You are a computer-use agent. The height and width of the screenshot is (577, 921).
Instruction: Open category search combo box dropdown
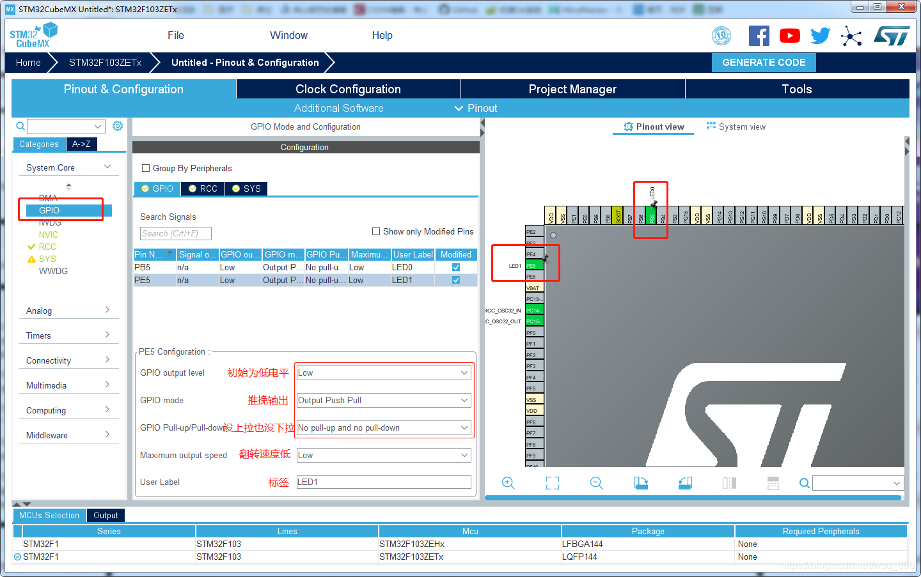click(x=98, y=126)
